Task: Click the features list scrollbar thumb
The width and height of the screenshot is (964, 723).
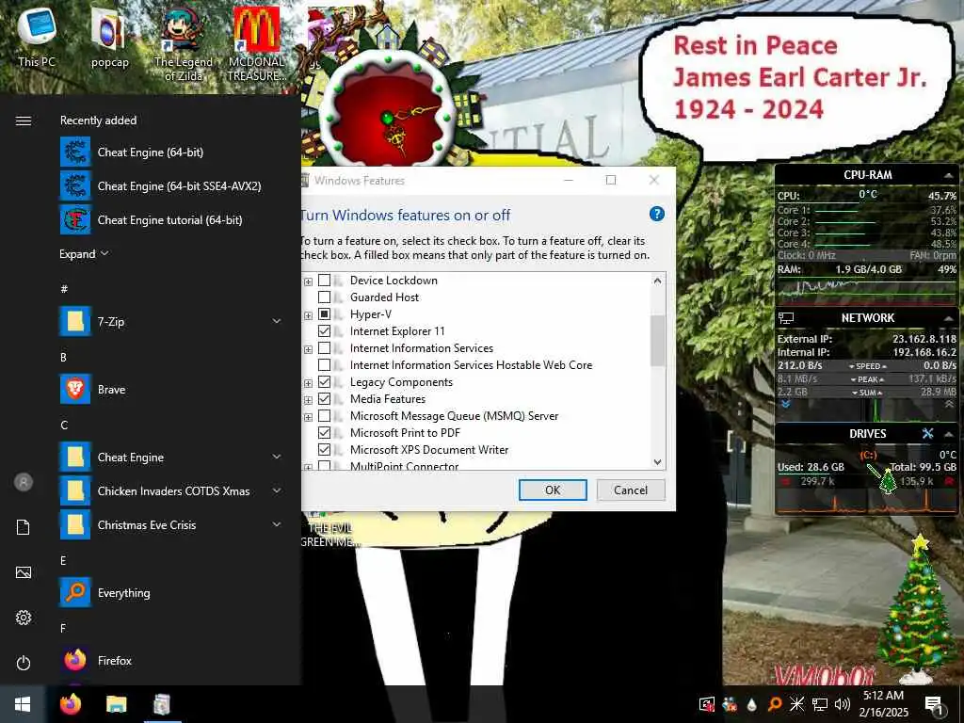Action: tap(657, 341)
